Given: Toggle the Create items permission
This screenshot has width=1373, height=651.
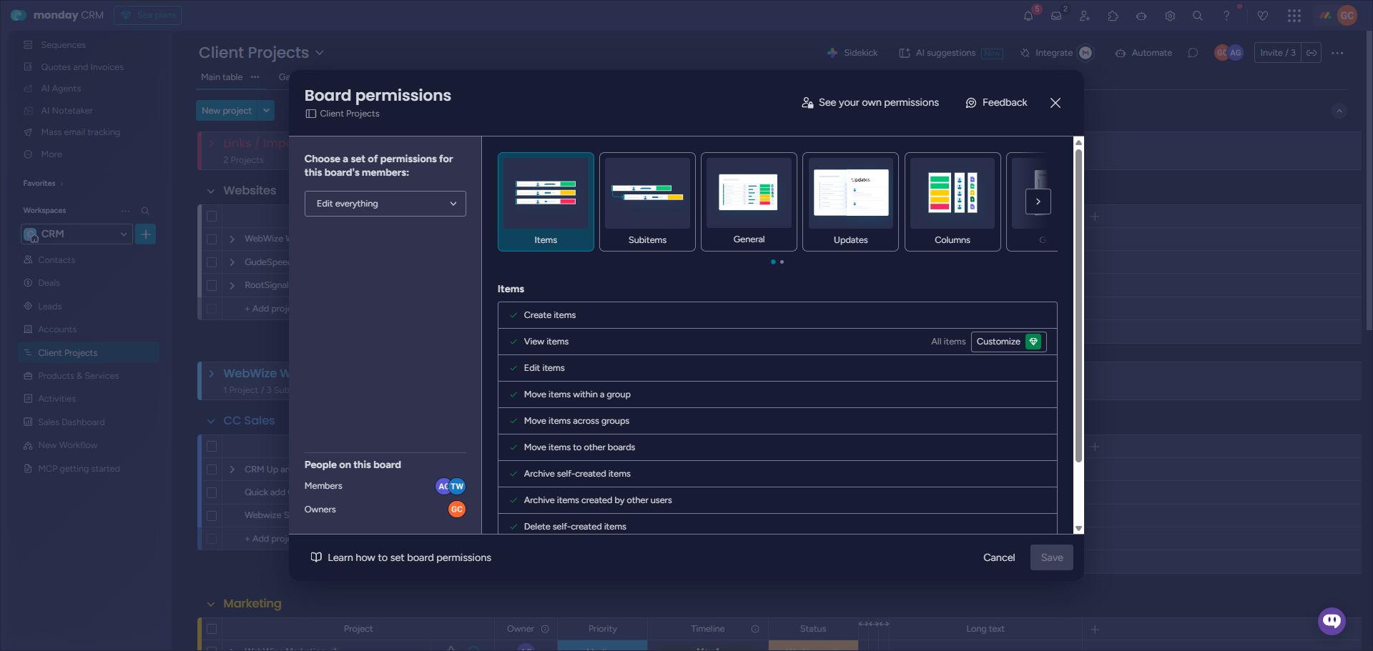Looking at the screenshot, I should tap(513, 315).
